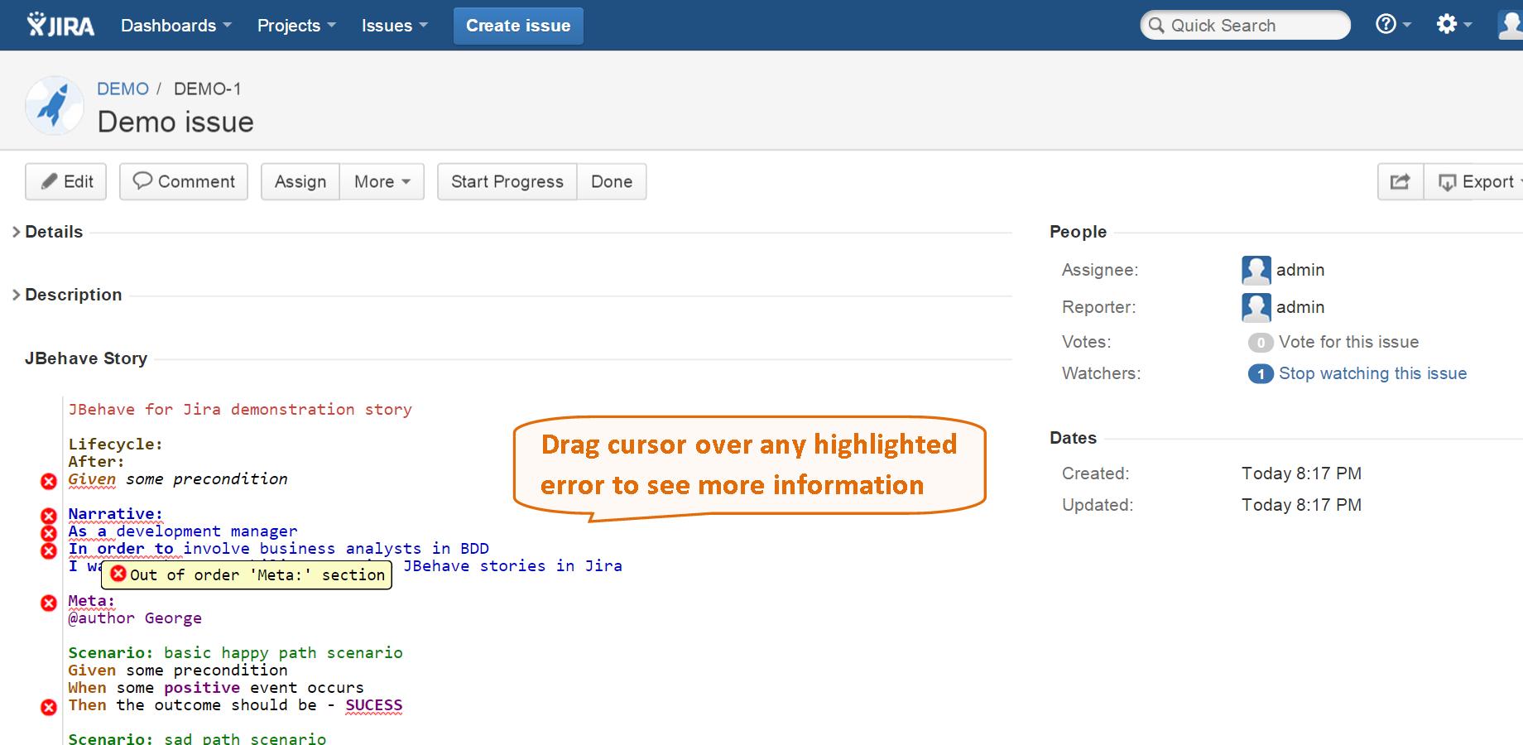The height and width of the screenshot is (745, 1523).
Task: Click the assignee admin avatar
Action: click(x=1256, y=270)
